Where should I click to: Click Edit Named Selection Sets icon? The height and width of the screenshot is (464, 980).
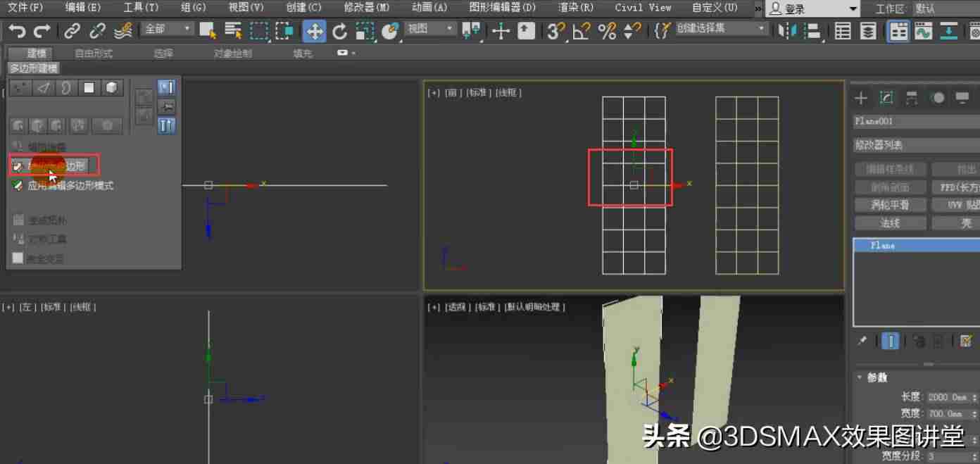(x=661, y=30)
